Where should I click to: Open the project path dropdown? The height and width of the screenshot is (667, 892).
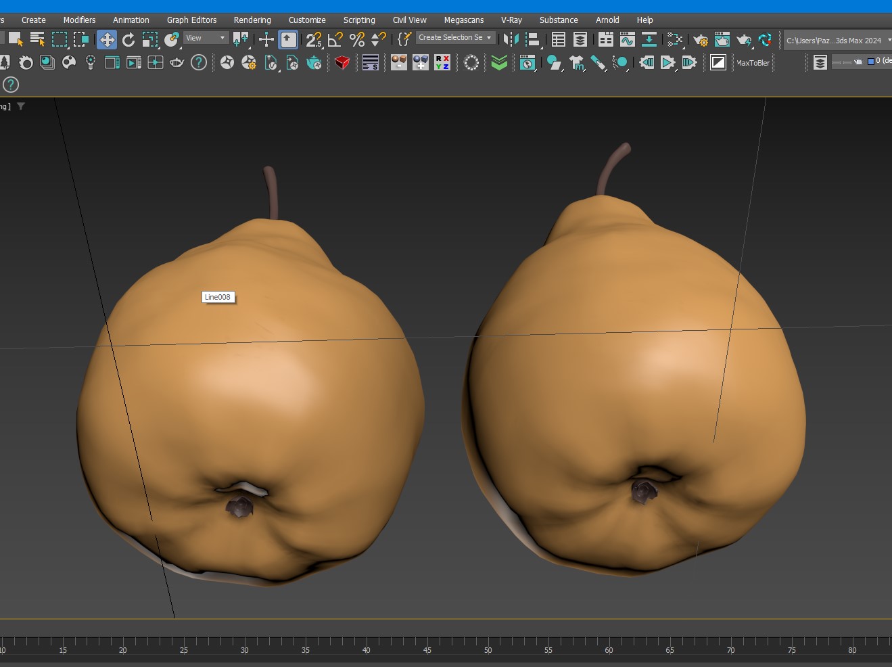[837, 41]
